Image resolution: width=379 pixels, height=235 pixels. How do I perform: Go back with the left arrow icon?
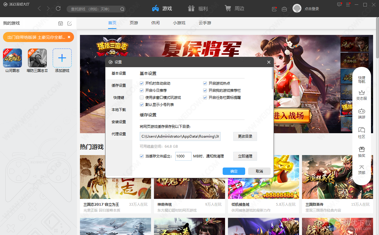coord(39,9)
